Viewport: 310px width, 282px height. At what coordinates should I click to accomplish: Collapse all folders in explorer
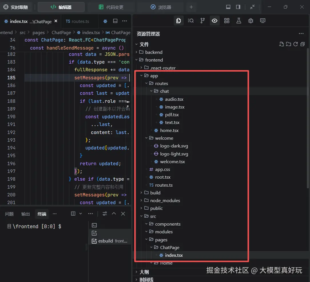[x=303, y=44]
